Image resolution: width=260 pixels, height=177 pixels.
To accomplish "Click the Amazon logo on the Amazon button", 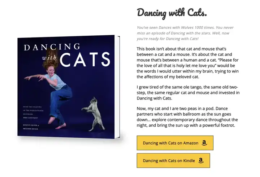I will point(204,143).
